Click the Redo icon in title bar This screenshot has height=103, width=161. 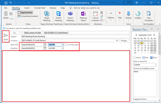[x=15, y=3]
